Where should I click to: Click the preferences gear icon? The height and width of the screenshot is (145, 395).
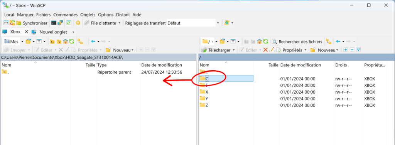(78, 23)
